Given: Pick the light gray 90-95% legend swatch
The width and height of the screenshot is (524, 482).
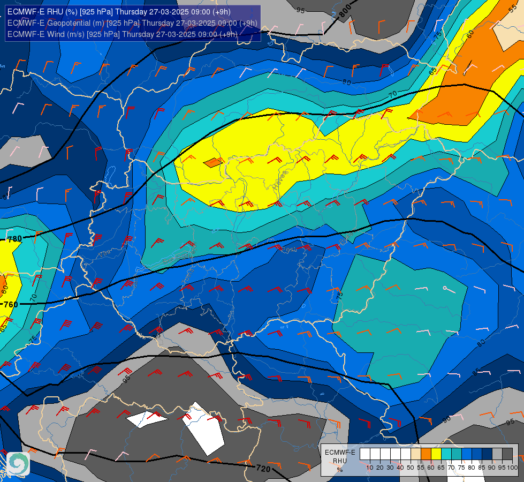Looking at the screenshot, I should click(x=497, y=454).
